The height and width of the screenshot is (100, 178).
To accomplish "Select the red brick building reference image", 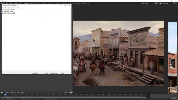I will 172,57.
